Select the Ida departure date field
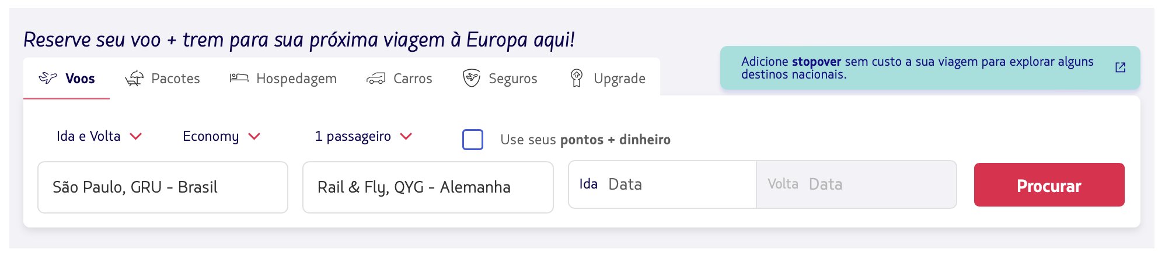The image size is (1165, 256). click(662, 184)
